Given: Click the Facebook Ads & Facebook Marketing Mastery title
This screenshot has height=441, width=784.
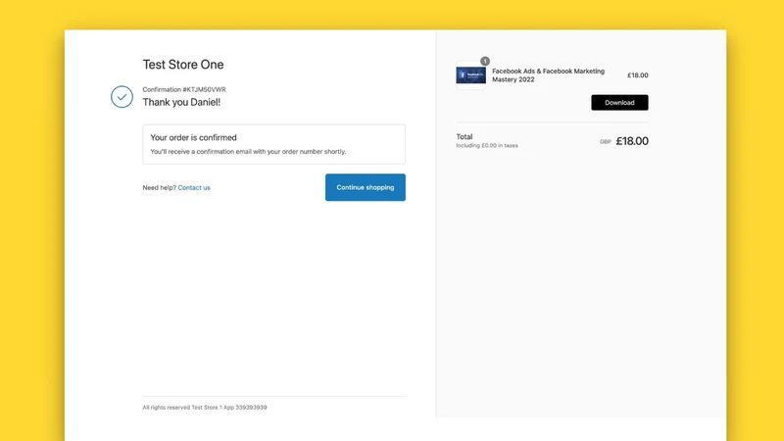Looking at the screenshot, I should pyautogui.click(x=548, y=75).
